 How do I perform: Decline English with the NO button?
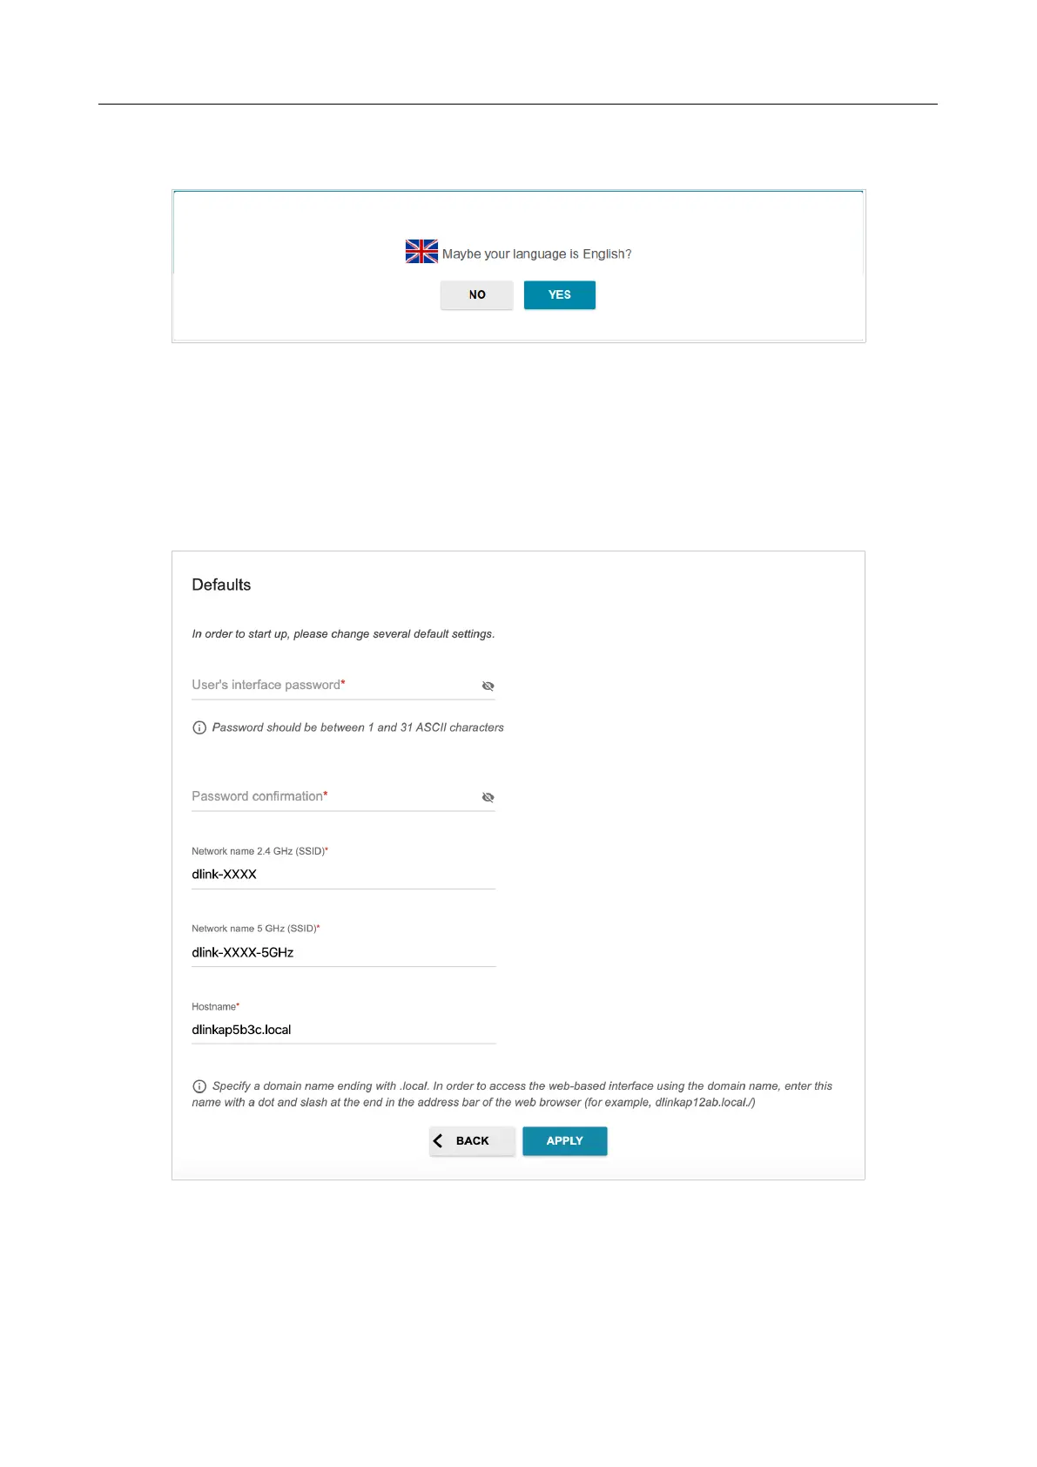[476, 295]
